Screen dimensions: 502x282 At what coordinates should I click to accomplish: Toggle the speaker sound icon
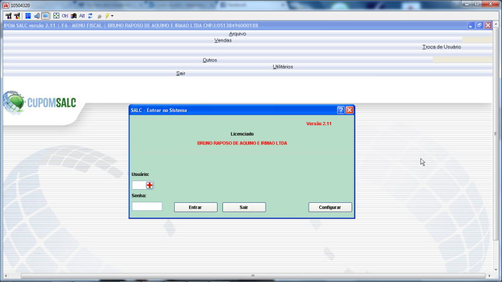37,16
